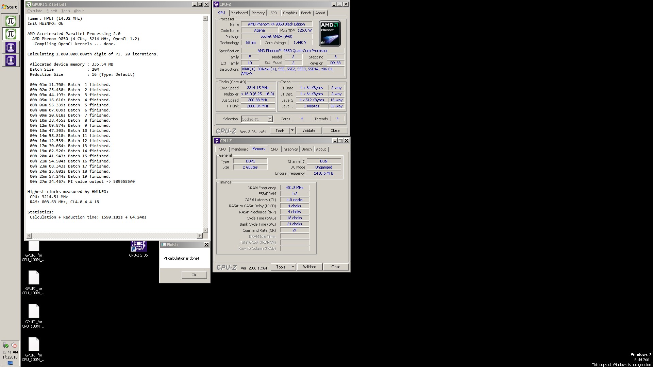Switch to About tab in CPU-Z Memory window
The height and width of the screenshot is (367, 653).
321,149
